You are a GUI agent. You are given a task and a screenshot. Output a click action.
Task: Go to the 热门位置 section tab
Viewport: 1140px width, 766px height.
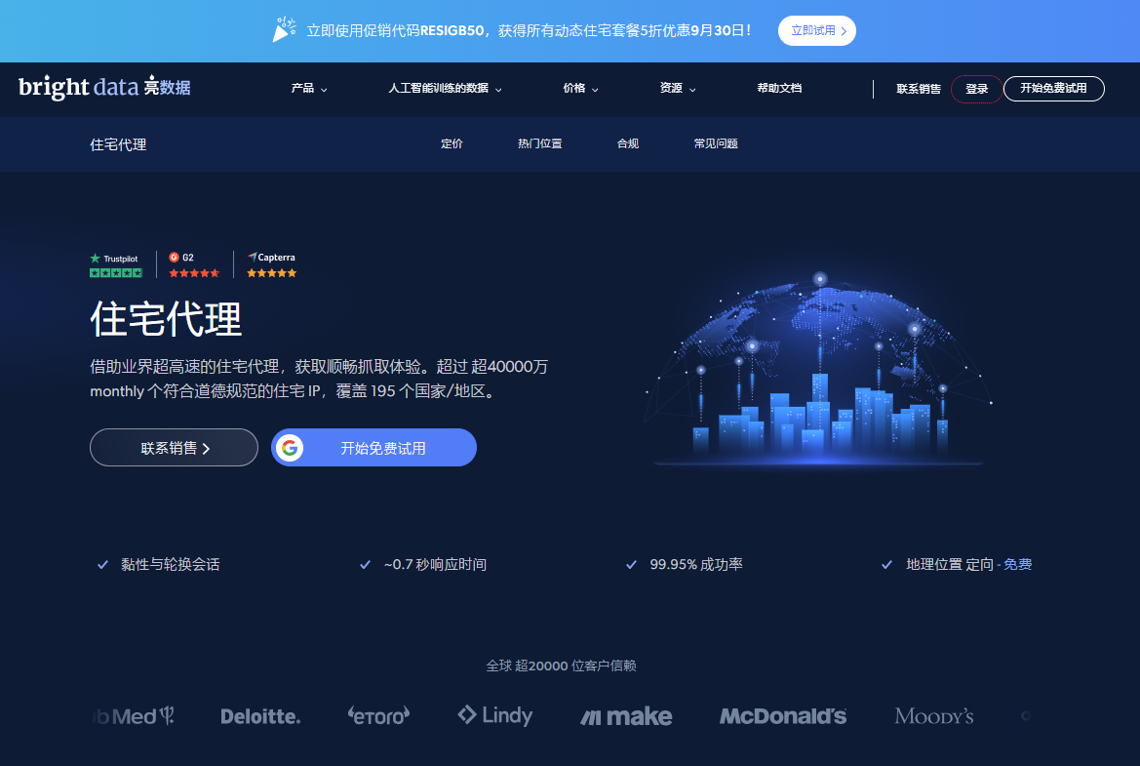coord(539,144)
